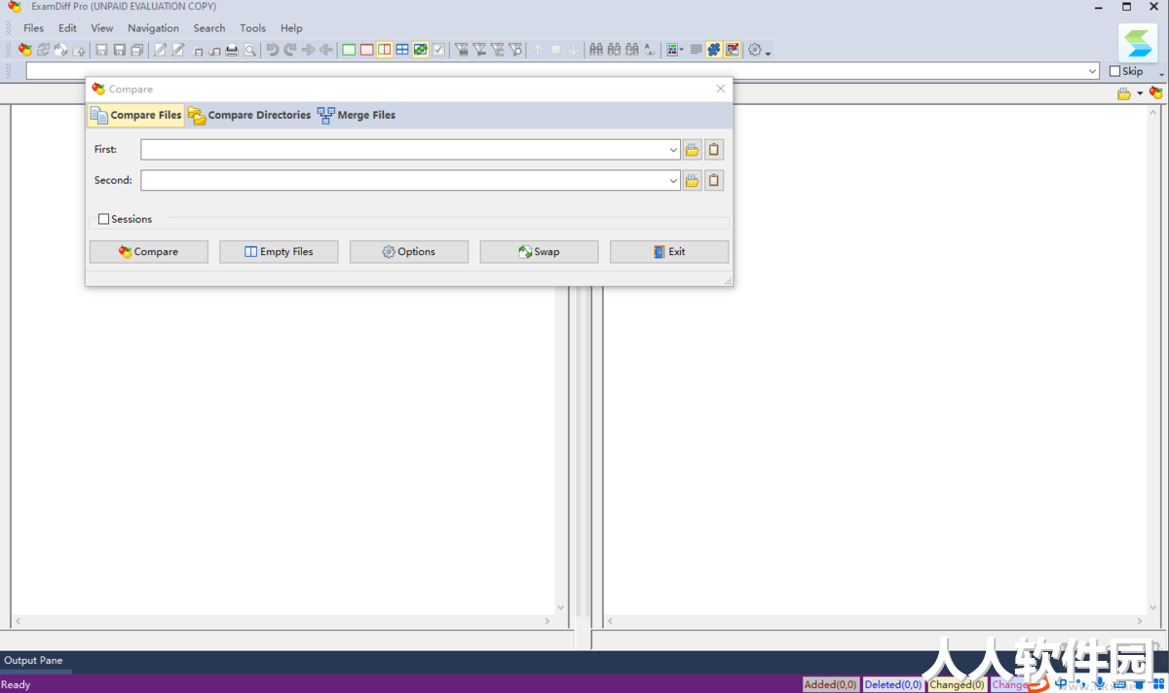Open the Search menu
Viewport: 1169px width, 693px height.
[209, 28]
